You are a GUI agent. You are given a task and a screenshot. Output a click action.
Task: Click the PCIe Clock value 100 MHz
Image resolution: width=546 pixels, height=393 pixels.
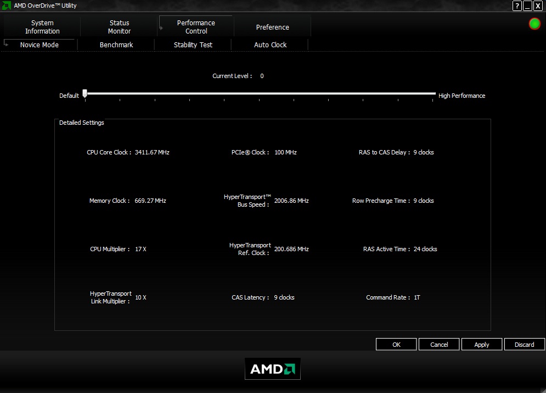pyautogui.click(x=285, y=152)
